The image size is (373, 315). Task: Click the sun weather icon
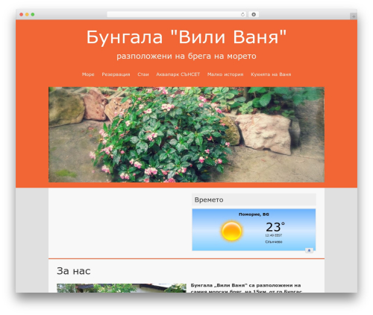click(231, 231)
